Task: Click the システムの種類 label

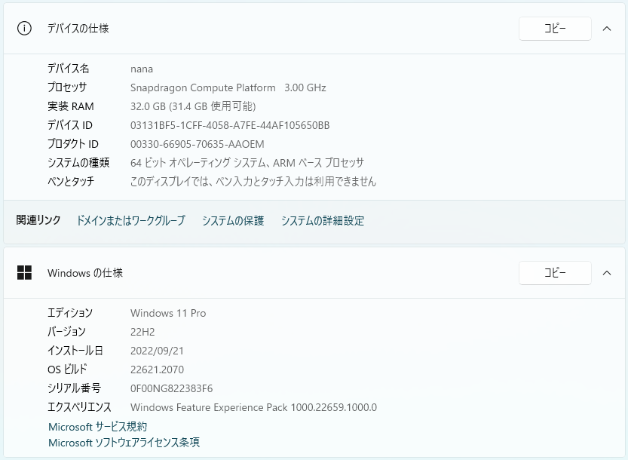Action: coord(78,163)
